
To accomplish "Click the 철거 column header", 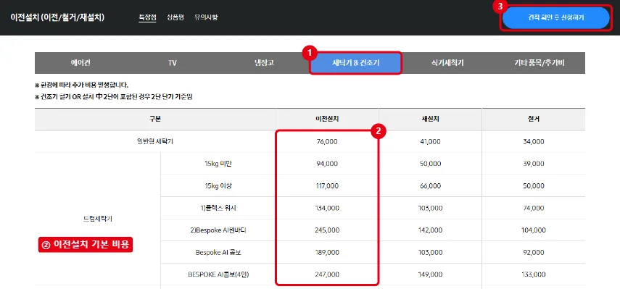I will click(x=534, y=119).
